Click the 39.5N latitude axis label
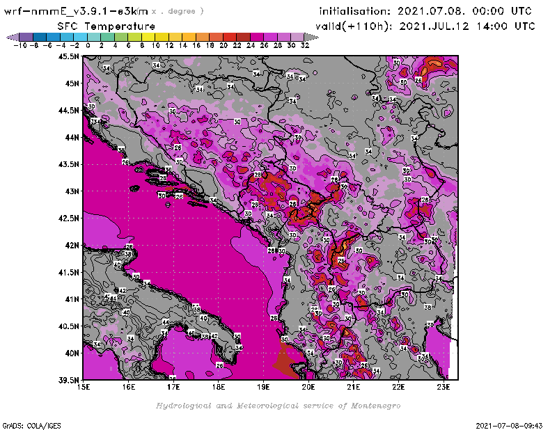 tap(68, 380)
